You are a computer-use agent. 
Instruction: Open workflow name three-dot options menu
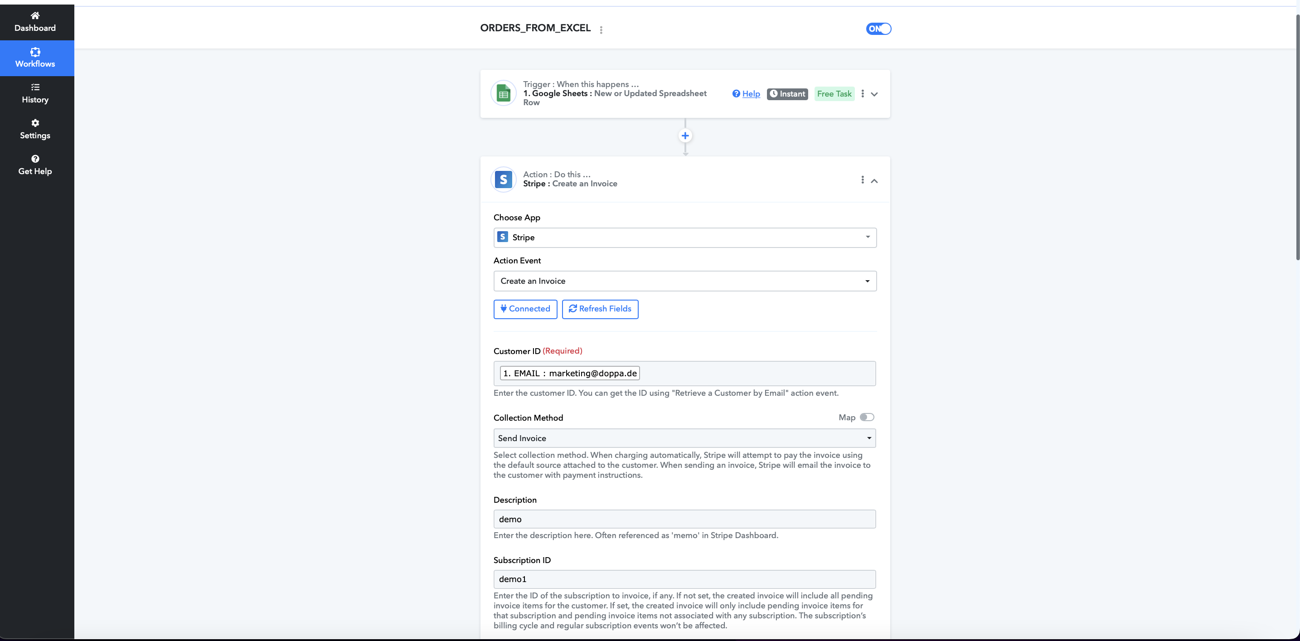click(x=601, y=30)
